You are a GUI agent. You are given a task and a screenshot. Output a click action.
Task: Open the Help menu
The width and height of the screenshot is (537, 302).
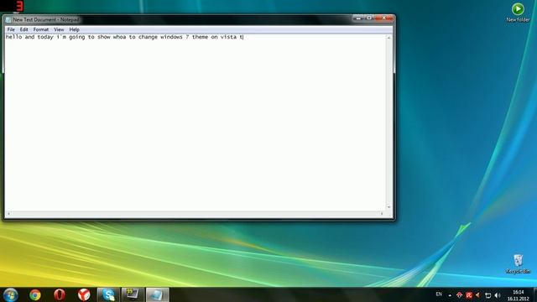tap(75, 29)
